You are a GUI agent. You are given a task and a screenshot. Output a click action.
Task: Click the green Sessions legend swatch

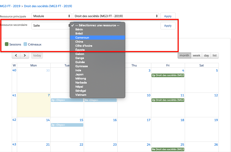[7, 44]
